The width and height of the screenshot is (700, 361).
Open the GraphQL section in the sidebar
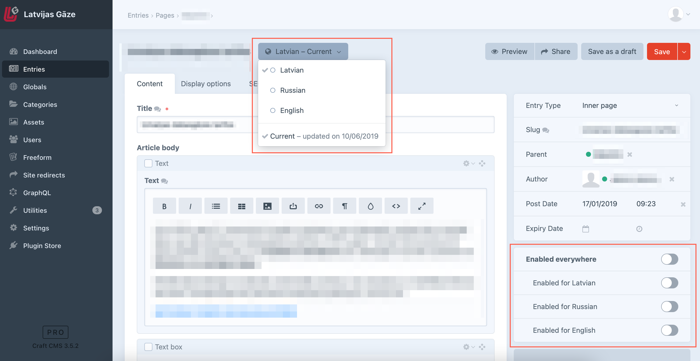pyautogui.click(x=37, y=193)
